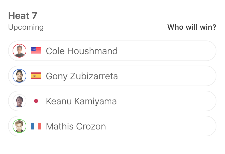Click the Upcoming status label
Viewport: 225px width, 154px height.
coord(26,27)
